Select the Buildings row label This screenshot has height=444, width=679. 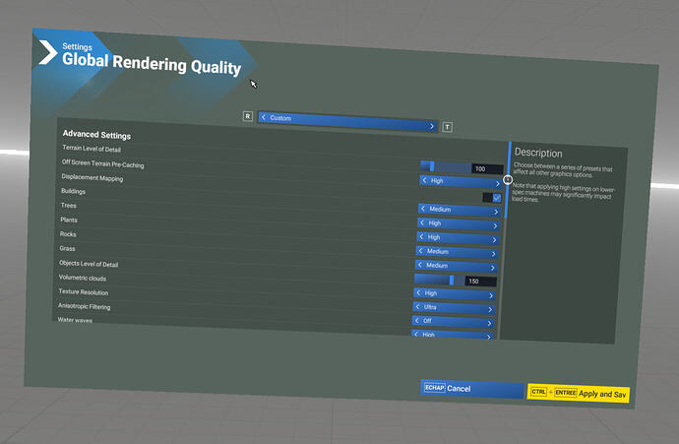pos(73,191)
